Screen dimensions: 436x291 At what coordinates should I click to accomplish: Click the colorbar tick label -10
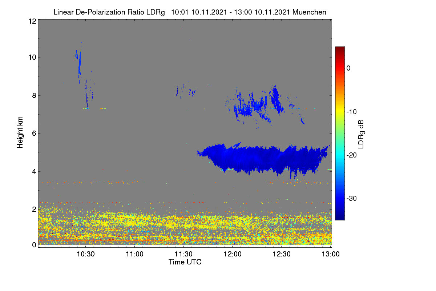pos(352,112)
